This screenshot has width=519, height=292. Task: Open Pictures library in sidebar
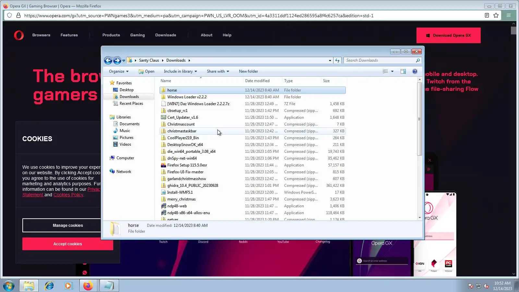point(127,138)
